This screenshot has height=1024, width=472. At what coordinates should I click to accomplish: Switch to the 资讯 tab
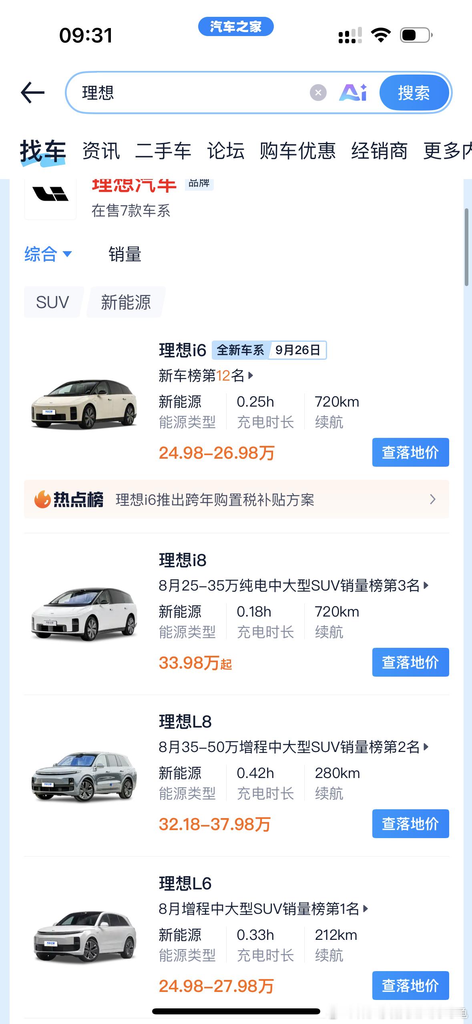point(101,151)
